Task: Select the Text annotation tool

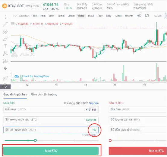Action: tap(5, 46)
